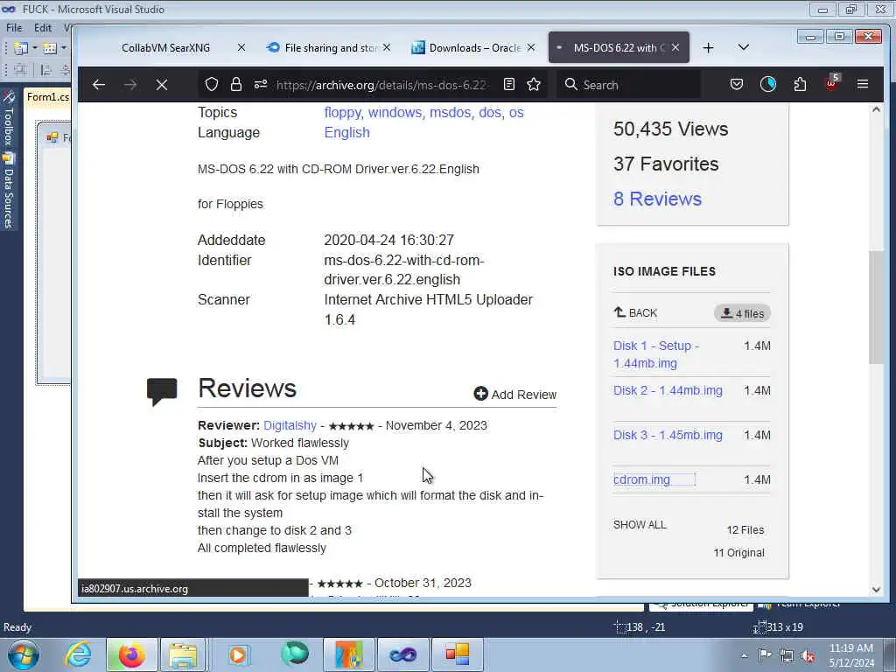Open Windows Explorer folder taskbar icon
The height and width of the screenshot is (672, 896).
coord(183,654)
